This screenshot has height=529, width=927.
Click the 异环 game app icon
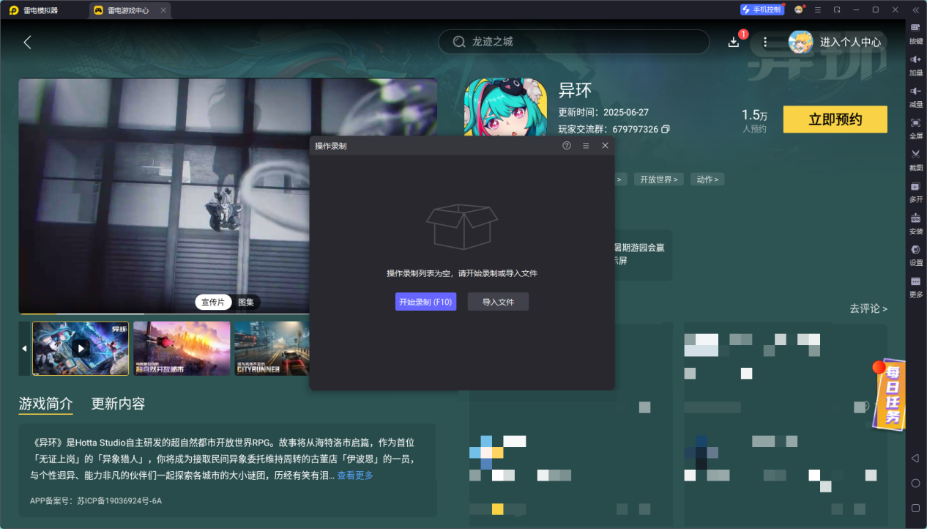pyautogui.click(x=506, y=107)
